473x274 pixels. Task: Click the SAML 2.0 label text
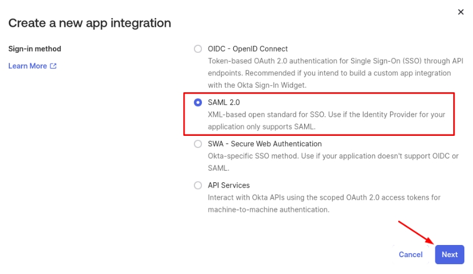click(x=220, y=103)
